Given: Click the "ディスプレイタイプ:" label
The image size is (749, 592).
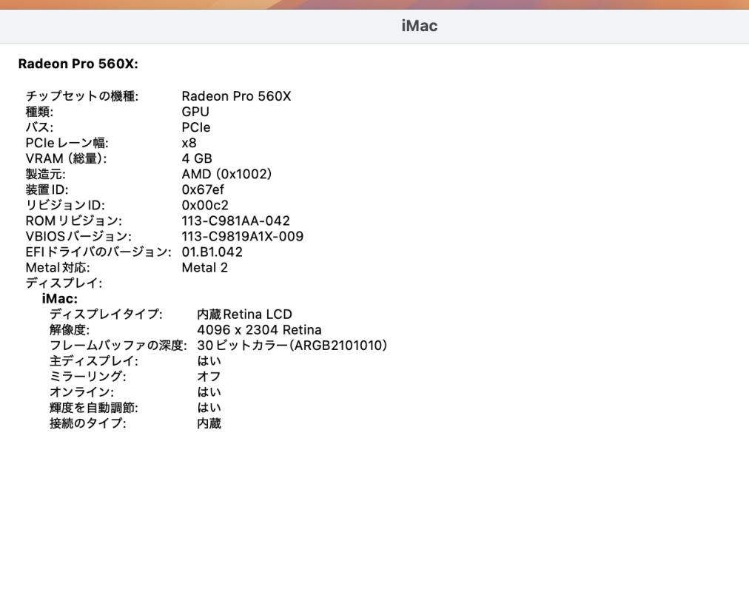Looking at the screenshot, I should [106, 314].
